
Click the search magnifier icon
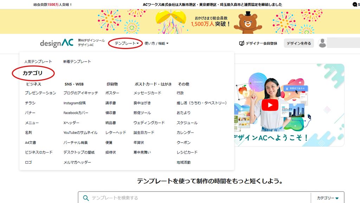[x=86, y=198]
